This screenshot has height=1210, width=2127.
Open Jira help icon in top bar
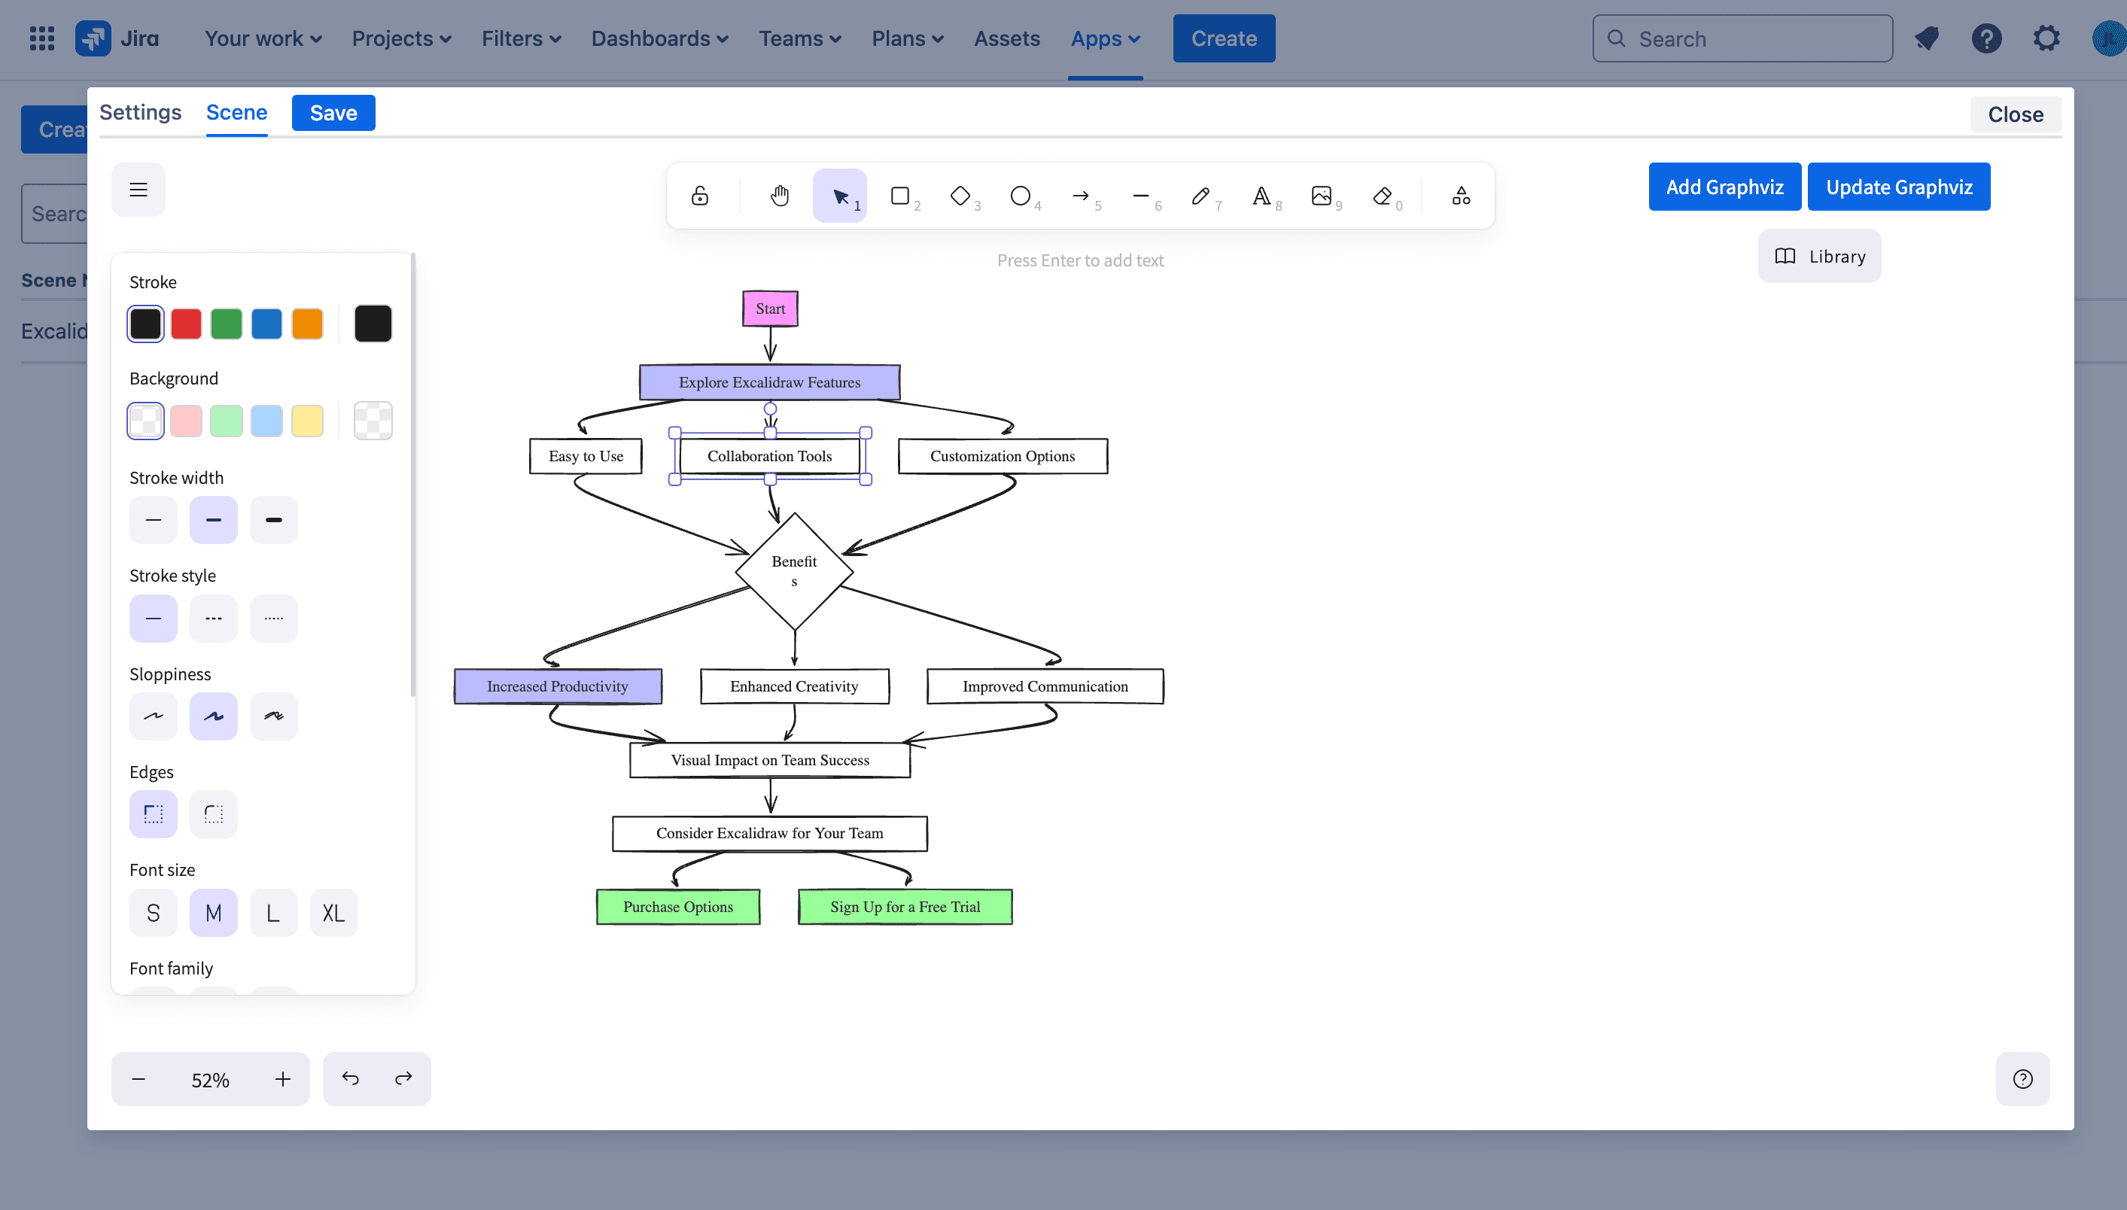pos(1986,38)
